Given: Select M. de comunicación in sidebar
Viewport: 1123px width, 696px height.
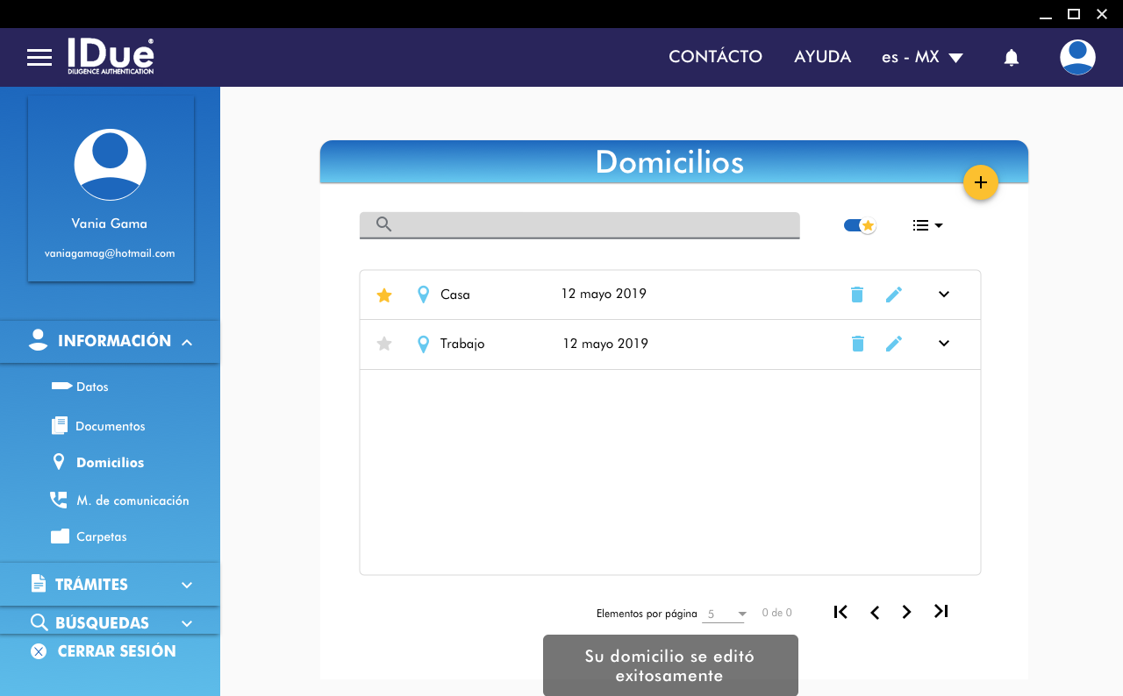Looking at the screenshot, I should tap(132, 501).
